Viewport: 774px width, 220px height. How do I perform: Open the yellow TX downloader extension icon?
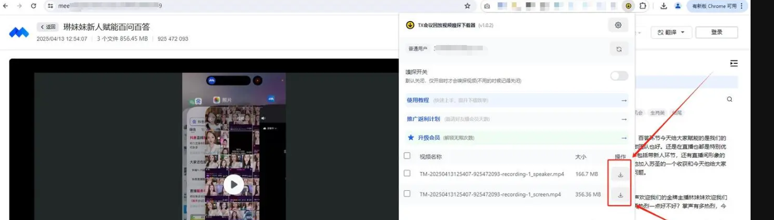click(628, 6)
